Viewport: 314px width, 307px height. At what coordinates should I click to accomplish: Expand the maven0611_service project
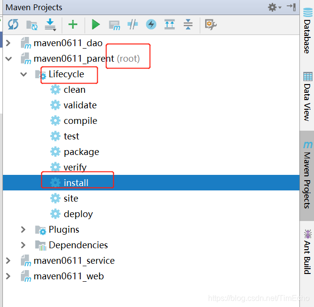click(8, 260)
